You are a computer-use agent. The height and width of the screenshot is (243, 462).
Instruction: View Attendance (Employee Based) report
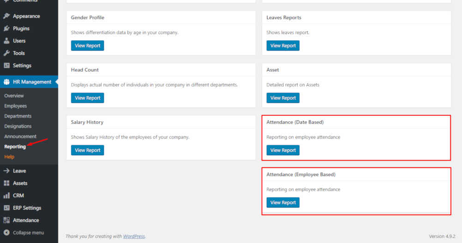click(x=283, y=202)
